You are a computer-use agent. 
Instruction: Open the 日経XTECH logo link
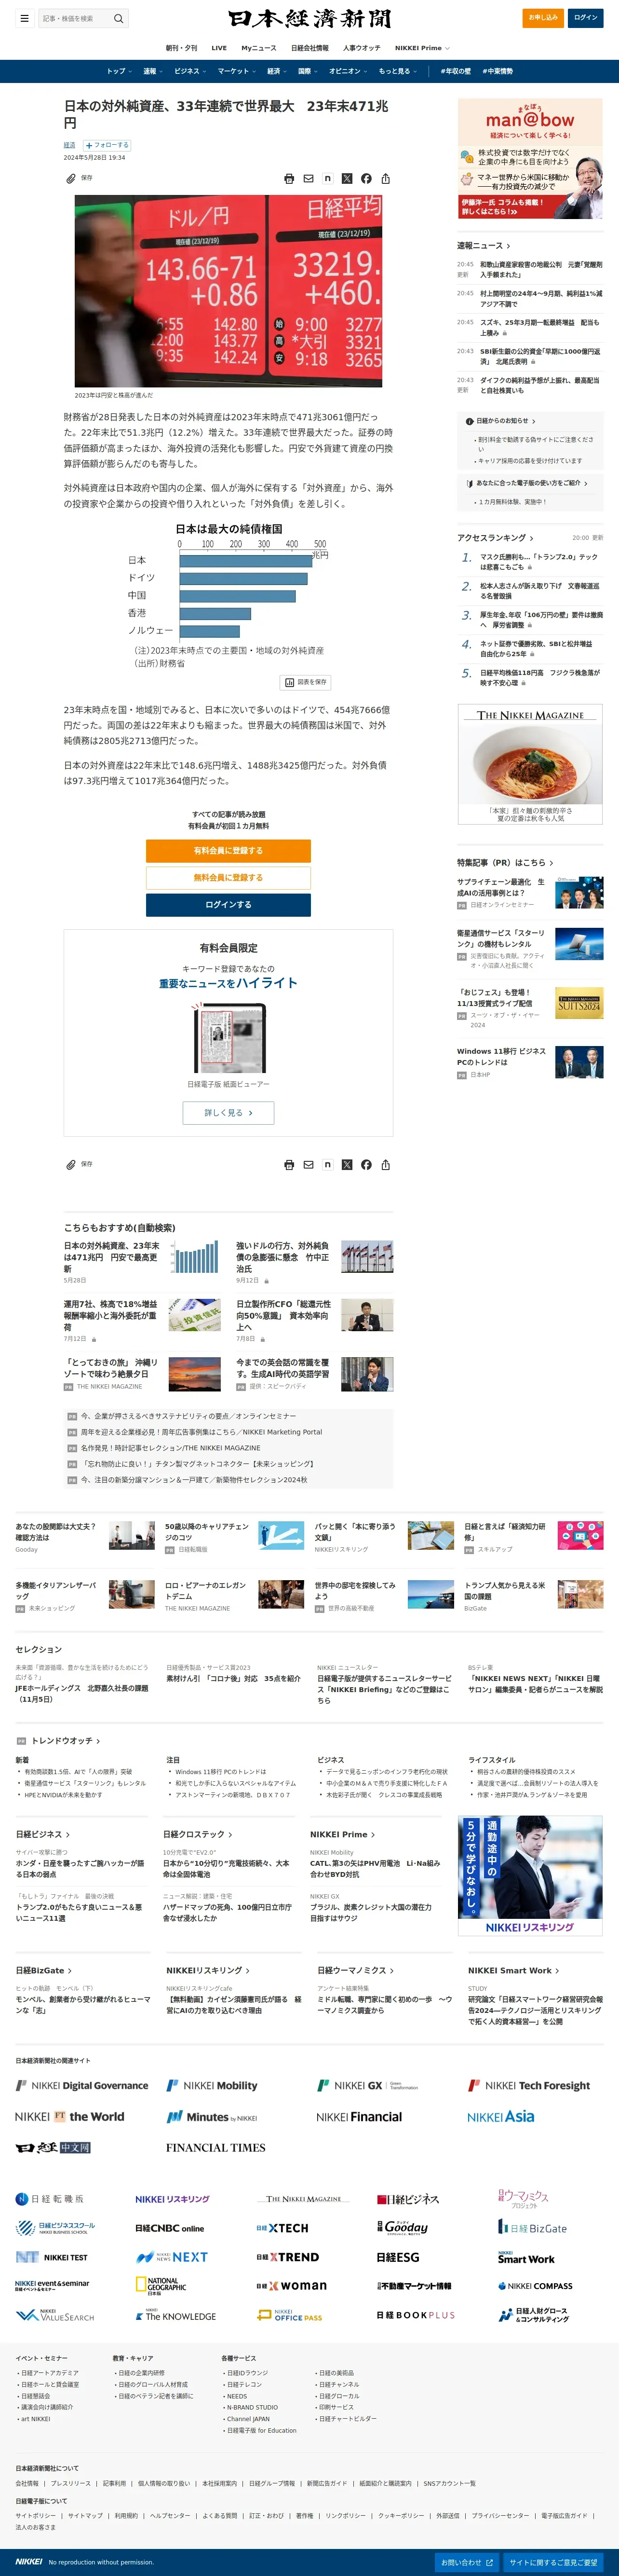(x=283, y=2228)
